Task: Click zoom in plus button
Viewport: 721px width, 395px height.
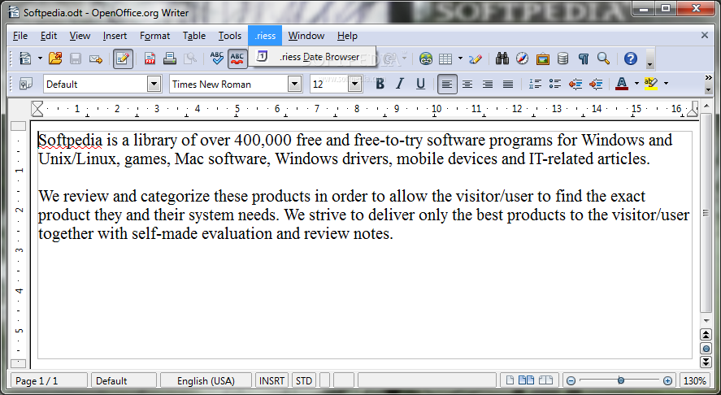Action: (667, 380)
